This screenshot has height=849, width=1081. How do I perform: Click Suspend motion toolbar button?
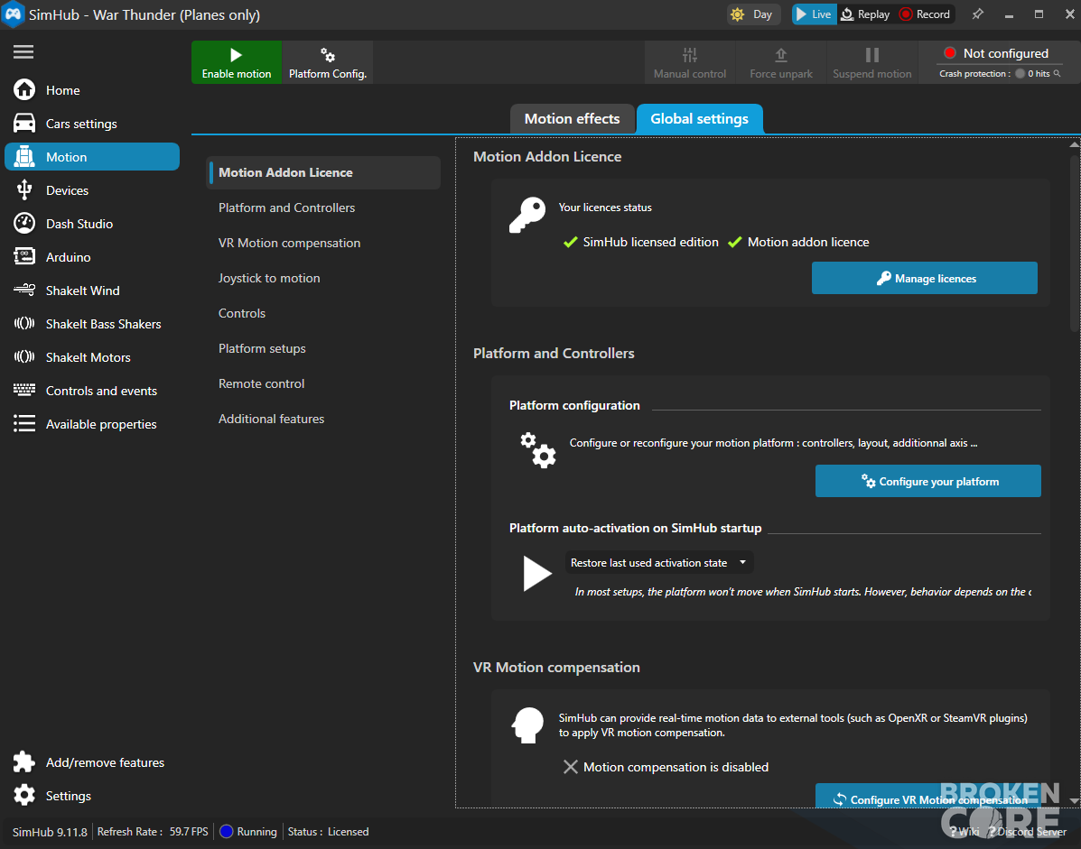pyautogui.click(x=872, y=62)
